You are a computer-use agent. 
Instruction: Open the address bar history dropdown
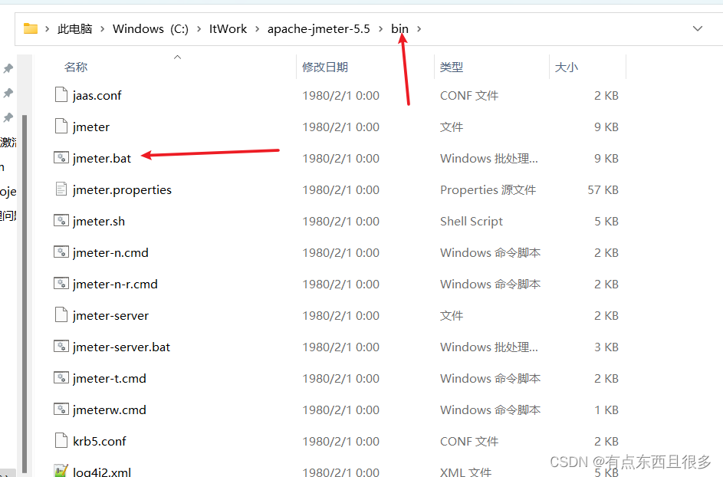[698, 28]
